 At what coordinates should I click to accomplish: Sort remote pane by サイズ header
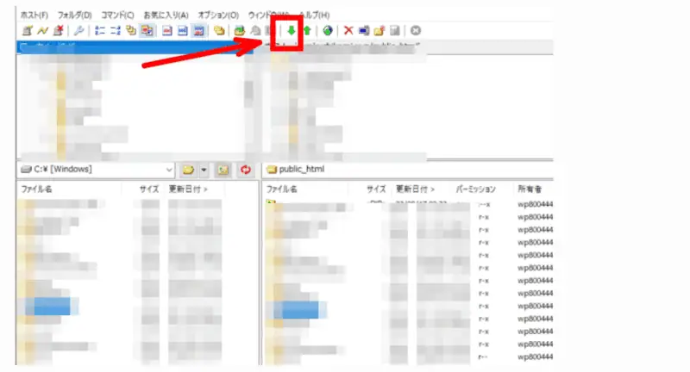pyautogui.click(x=376, y=189)
